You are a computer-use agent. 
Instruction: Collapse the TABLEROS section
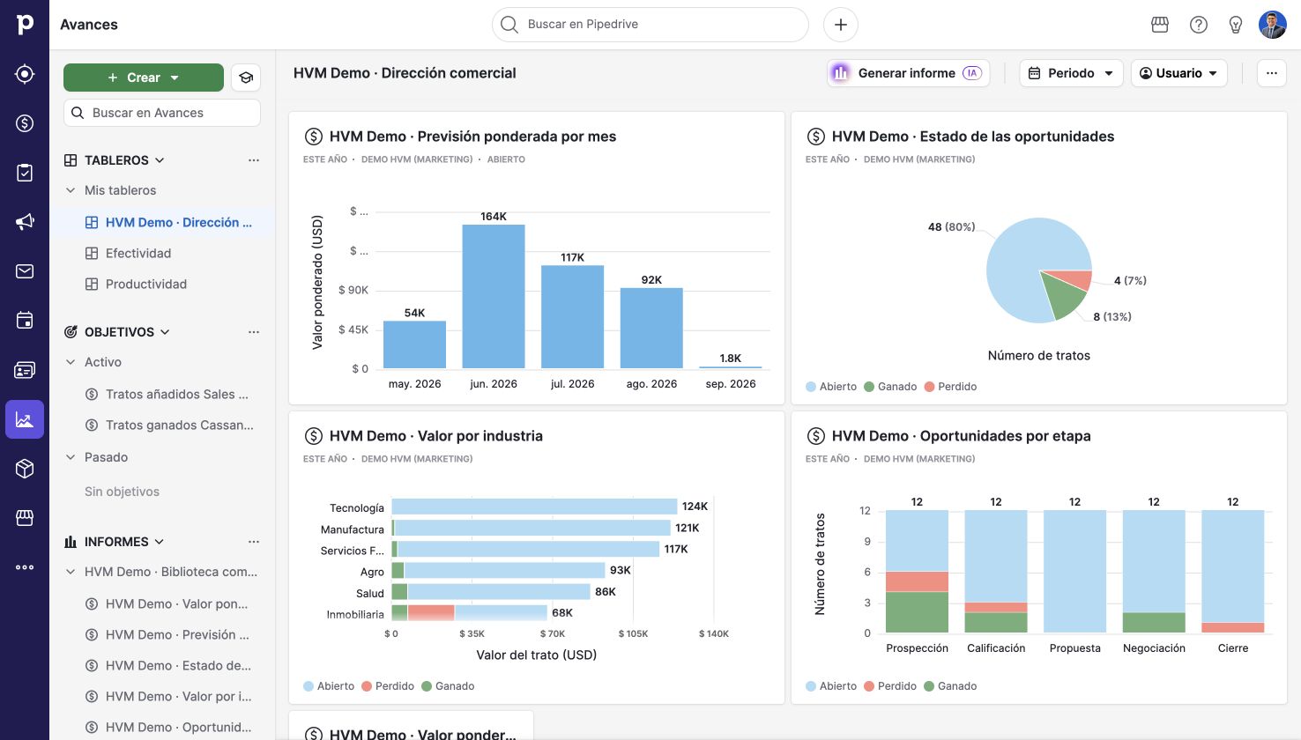(160, 160)
